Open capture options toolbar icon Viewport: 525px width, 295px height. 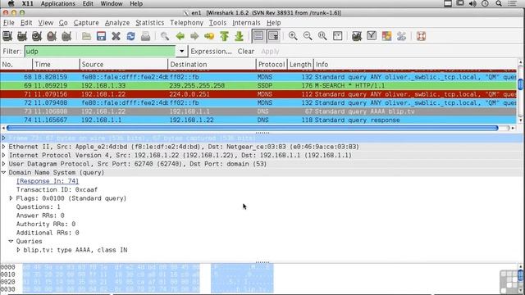[22, 36]
